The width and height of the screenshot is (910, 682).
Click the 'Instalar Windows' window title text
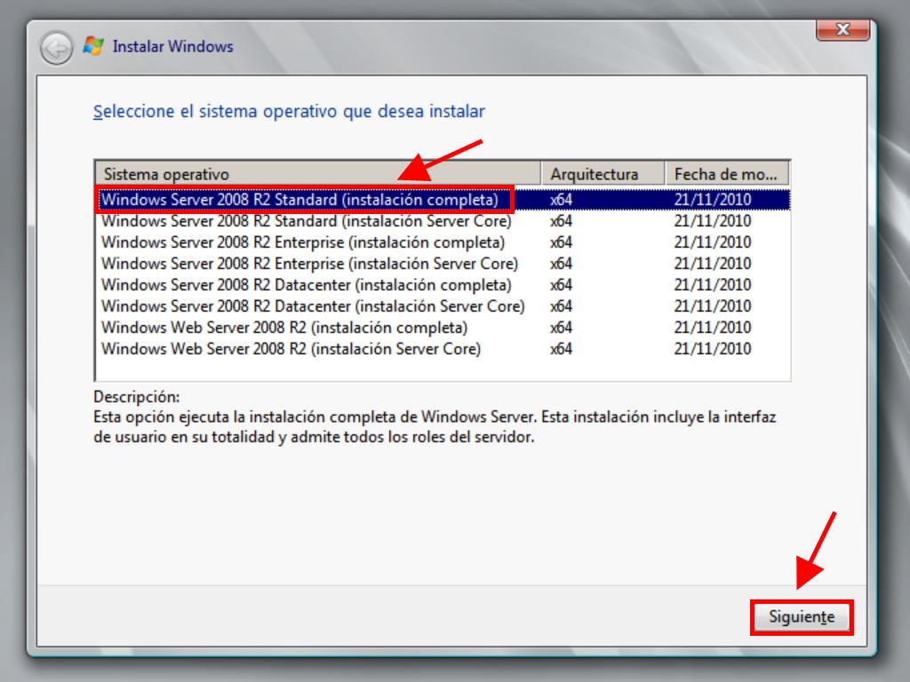point(172,46)
